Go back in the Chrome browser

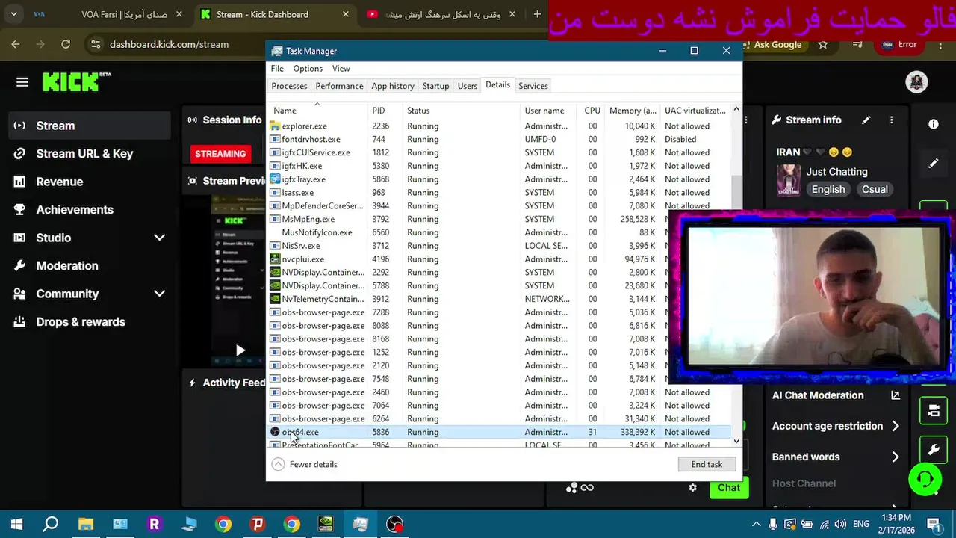pos(16,44)
